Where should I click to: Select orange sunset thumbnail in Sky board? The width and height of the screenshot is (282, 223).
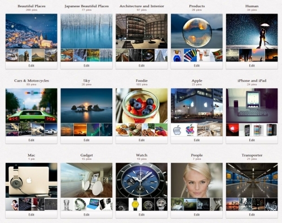point(80,130)
